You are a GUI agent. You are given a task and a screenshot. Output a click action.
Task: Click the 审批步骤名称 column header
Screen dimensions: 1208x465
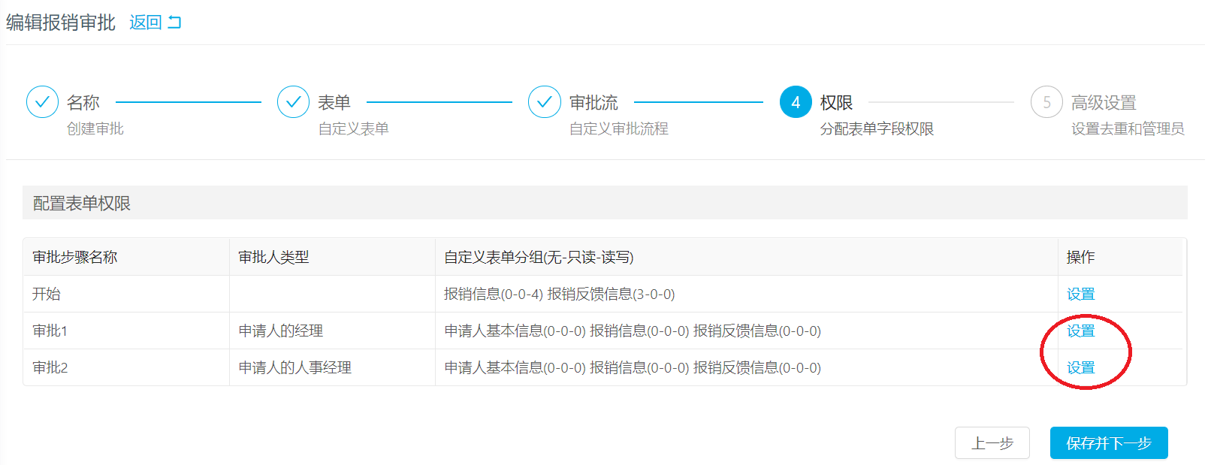tap(75, 258)
